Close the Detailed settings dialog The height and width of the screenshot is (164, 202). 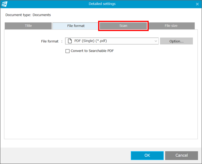[x=197, y=4]
